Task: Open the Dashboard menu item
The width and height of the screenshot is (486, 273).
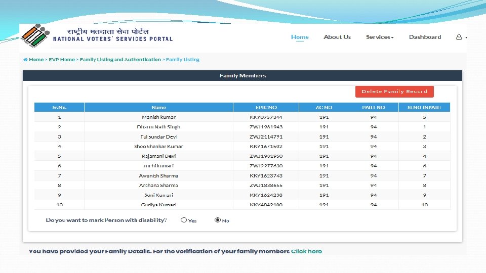Action: tap(425, 37)
